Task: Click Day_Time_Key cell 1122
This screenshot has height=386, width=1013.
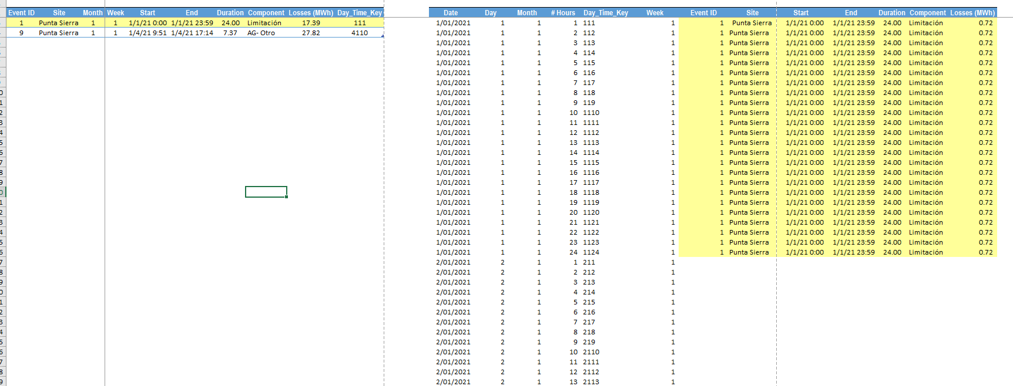Action: point(591,232)
